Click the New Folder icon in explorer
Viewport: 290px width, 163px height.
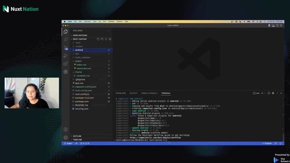click(102, 39)
